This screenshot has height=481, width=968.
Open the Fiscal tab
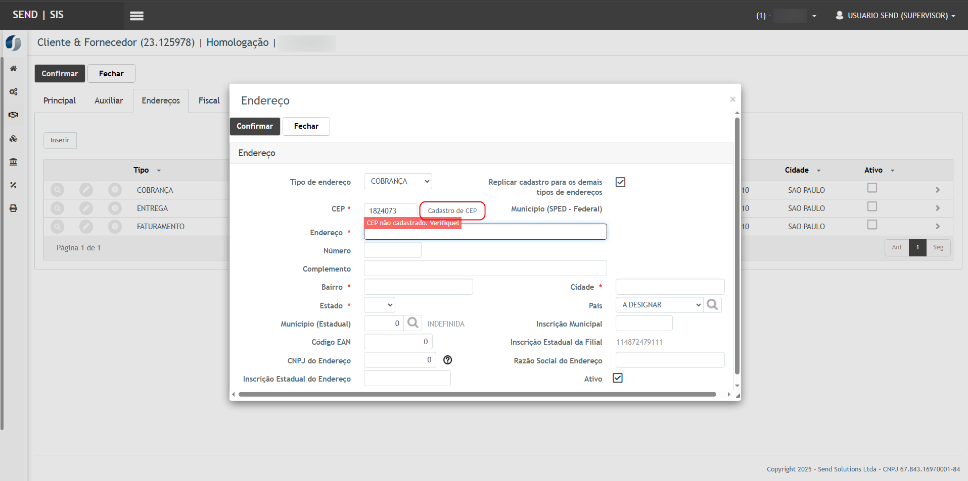coord(209,101)
